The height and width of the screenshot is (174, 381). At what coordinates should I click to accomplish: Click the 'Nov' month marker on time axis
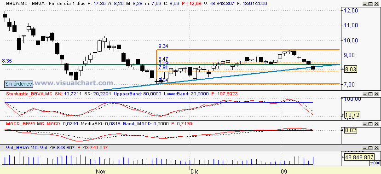click(101, 171)
